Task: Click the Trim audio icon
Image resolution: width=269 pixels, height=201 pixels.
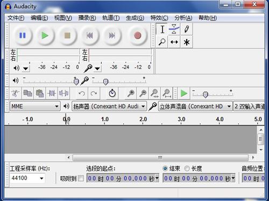Action: 52,93
